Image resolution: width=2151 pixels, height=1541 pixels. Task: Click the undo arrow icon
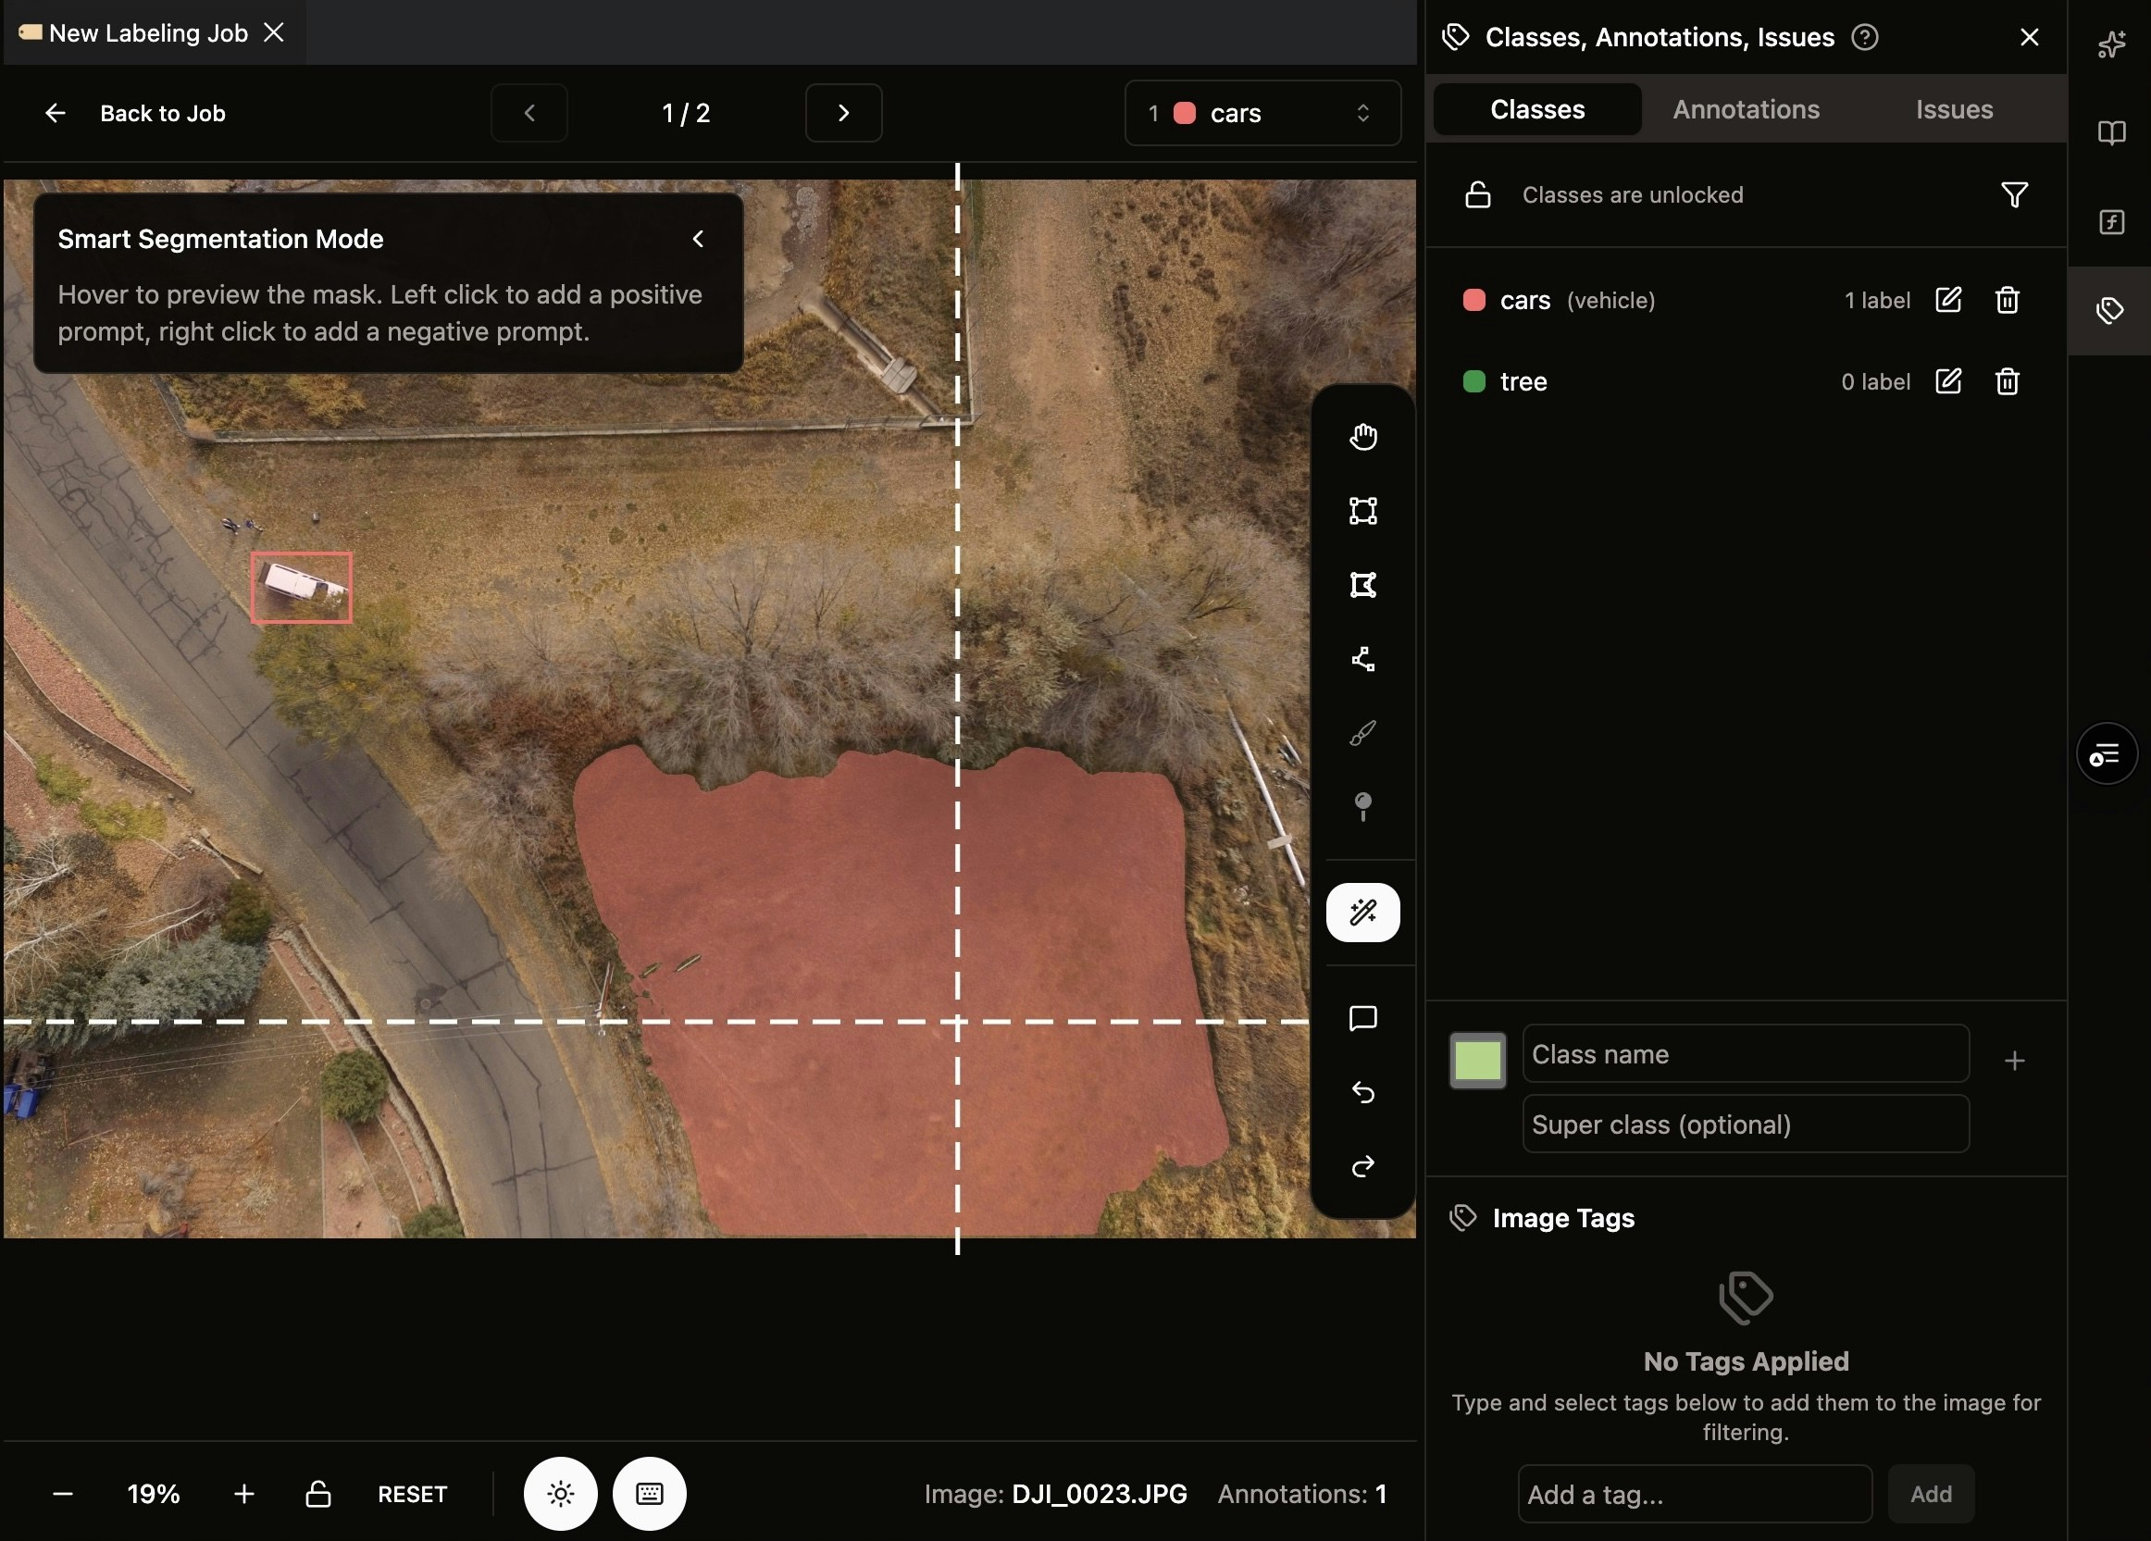pos(1362,1092)
